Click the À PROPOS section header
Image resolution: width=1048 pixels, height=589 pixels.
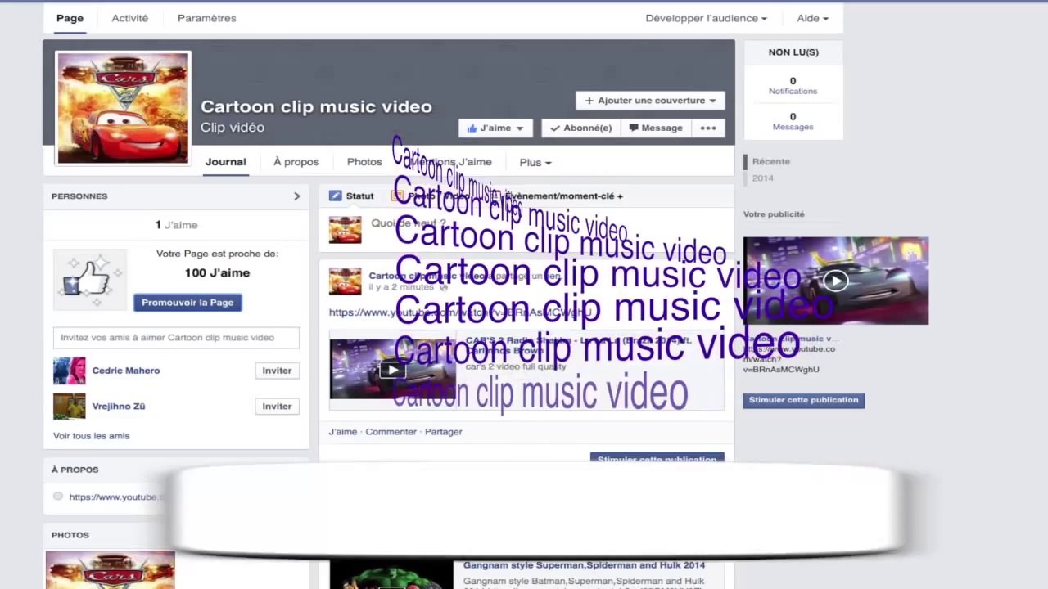pos(75,470)
